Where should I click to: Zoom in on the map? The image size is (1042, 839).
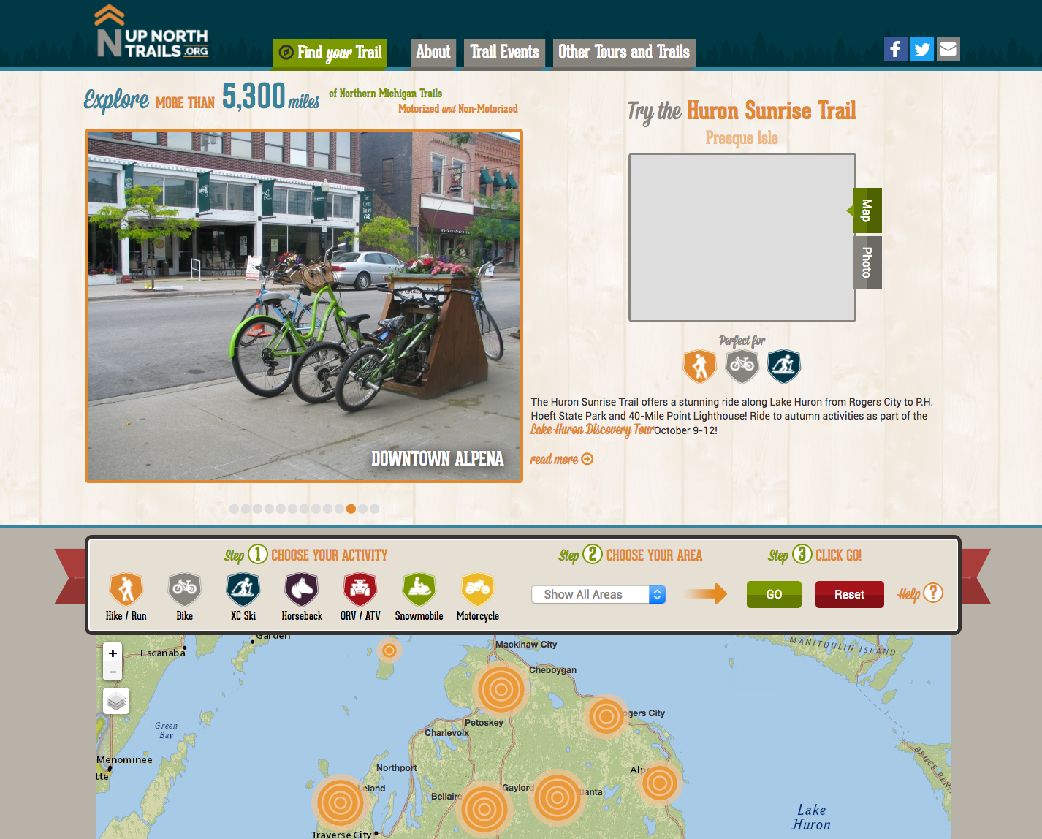click(113, 653)
